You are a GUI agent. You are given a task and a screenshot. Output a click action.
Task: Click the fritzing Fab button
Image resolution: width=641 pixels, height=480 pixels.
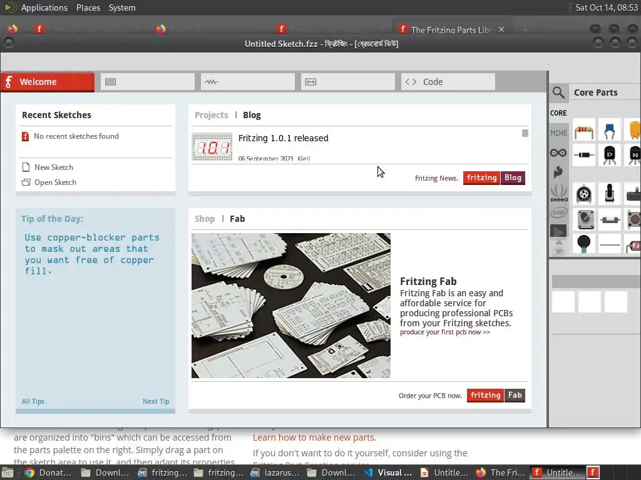[x=496, y=395]
